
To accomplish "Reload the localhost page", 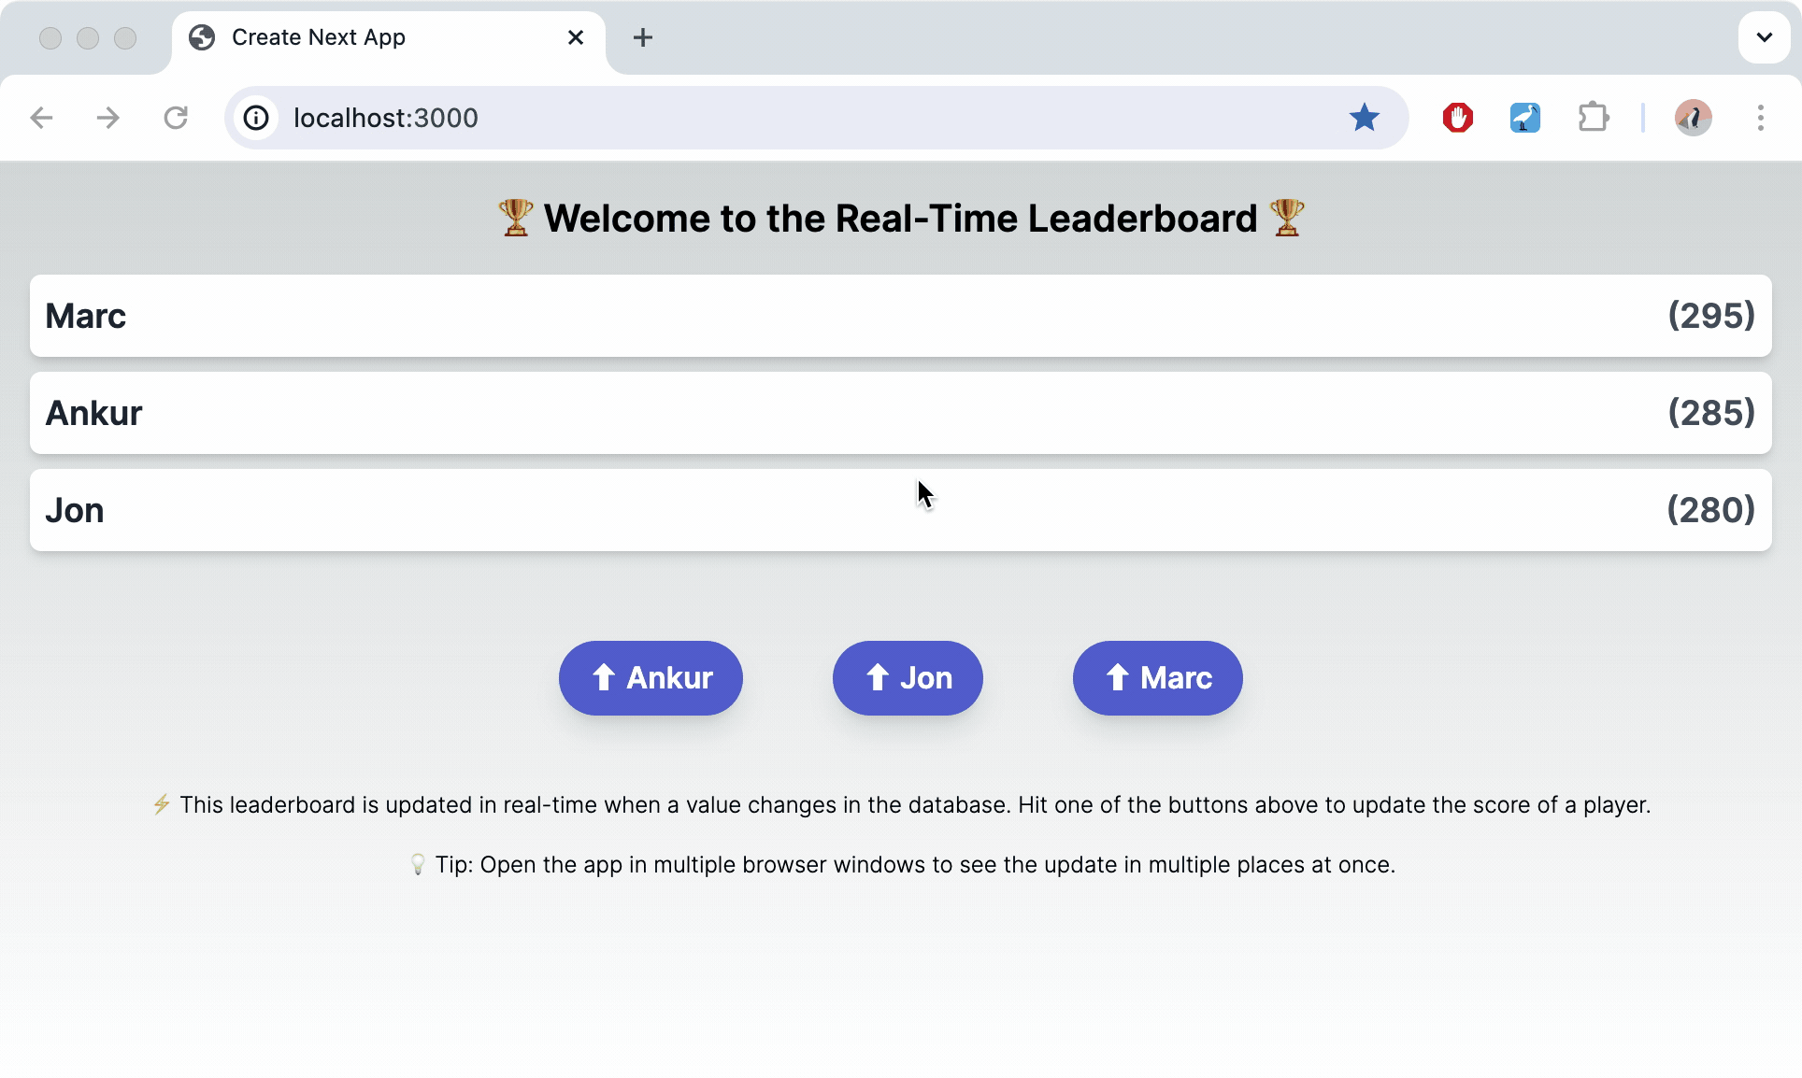I will click(176, 118).
